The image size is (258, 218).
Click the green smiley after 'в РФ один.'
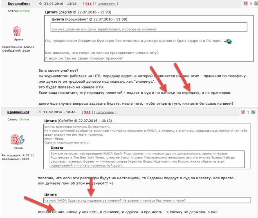coord(228,41)
